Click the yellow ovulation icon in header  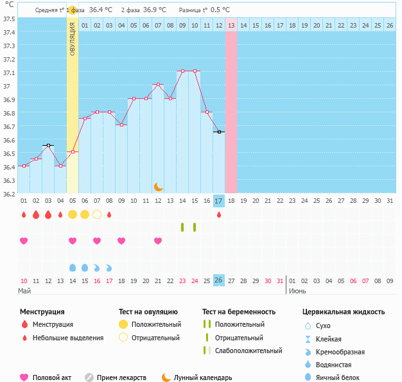(73, 10)
